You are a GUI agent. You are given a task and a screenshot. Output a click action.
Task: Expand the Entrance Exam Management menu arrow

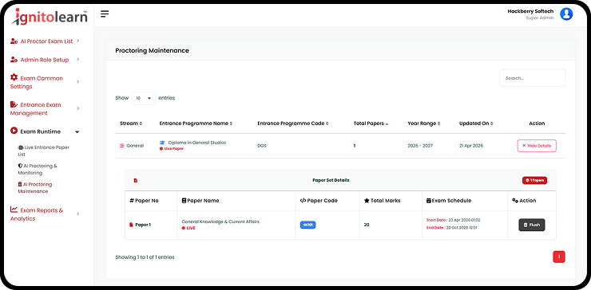coord(78,108)
